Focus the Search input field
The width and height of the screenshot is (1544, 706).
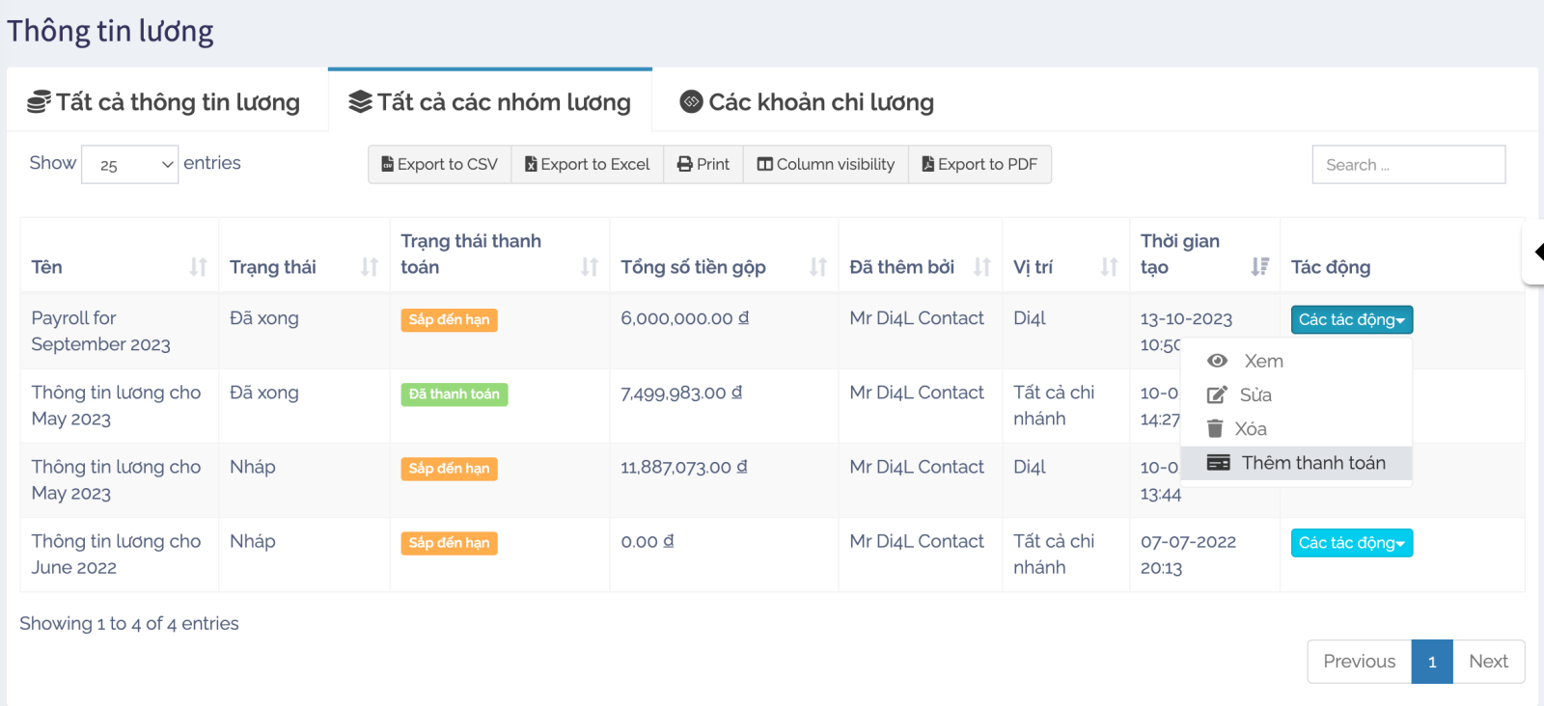[1408, 165]
